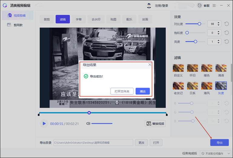Click the 对比度 value field showing 98
233x158 pixels.
(x=212, y=24)
